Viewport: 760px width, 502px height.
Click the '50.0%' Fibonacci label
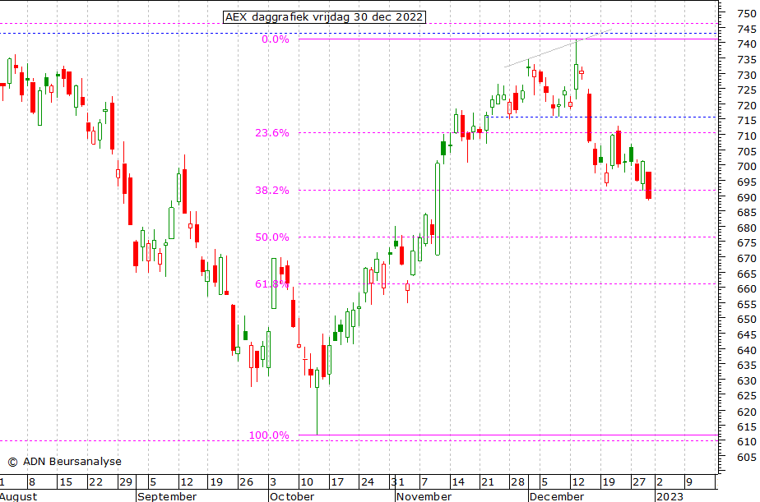pyautogui.click(x=272, y=237)
